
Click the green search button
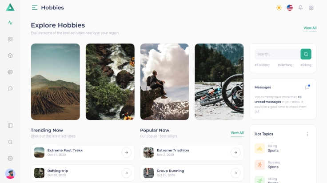tap(306, 54)
